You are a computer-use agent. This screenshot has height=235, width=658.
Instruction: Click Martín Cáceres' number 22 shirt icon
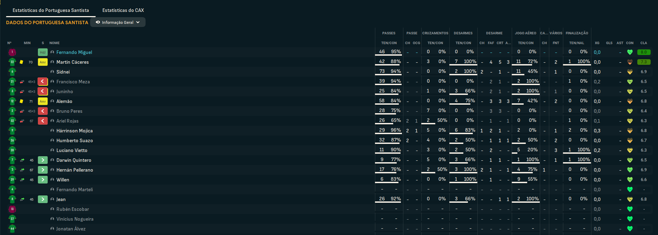[x=12, y=62]
